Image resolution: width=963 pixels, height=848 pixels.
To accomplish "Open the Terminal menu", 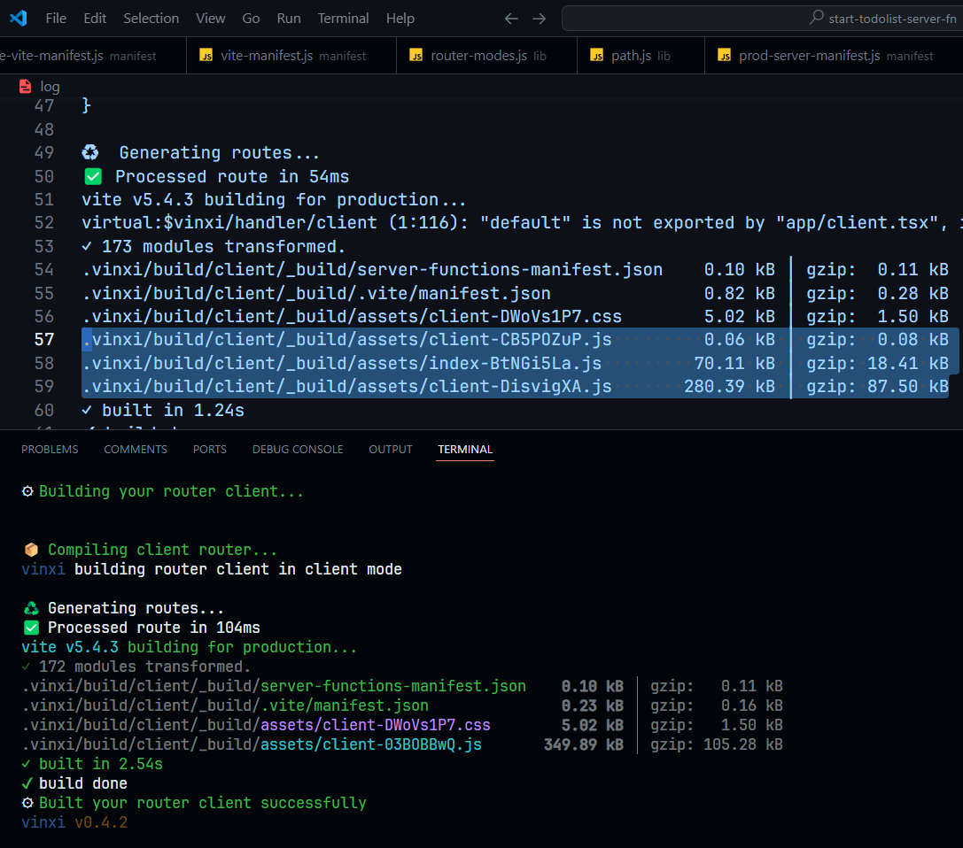I will click(x=344, y=19).
